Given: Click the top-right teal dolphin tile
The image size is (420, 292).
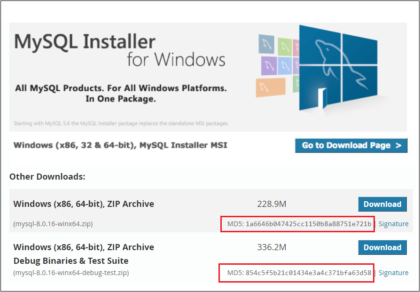Looking at the screenshot, I should [x=266, y=44].
